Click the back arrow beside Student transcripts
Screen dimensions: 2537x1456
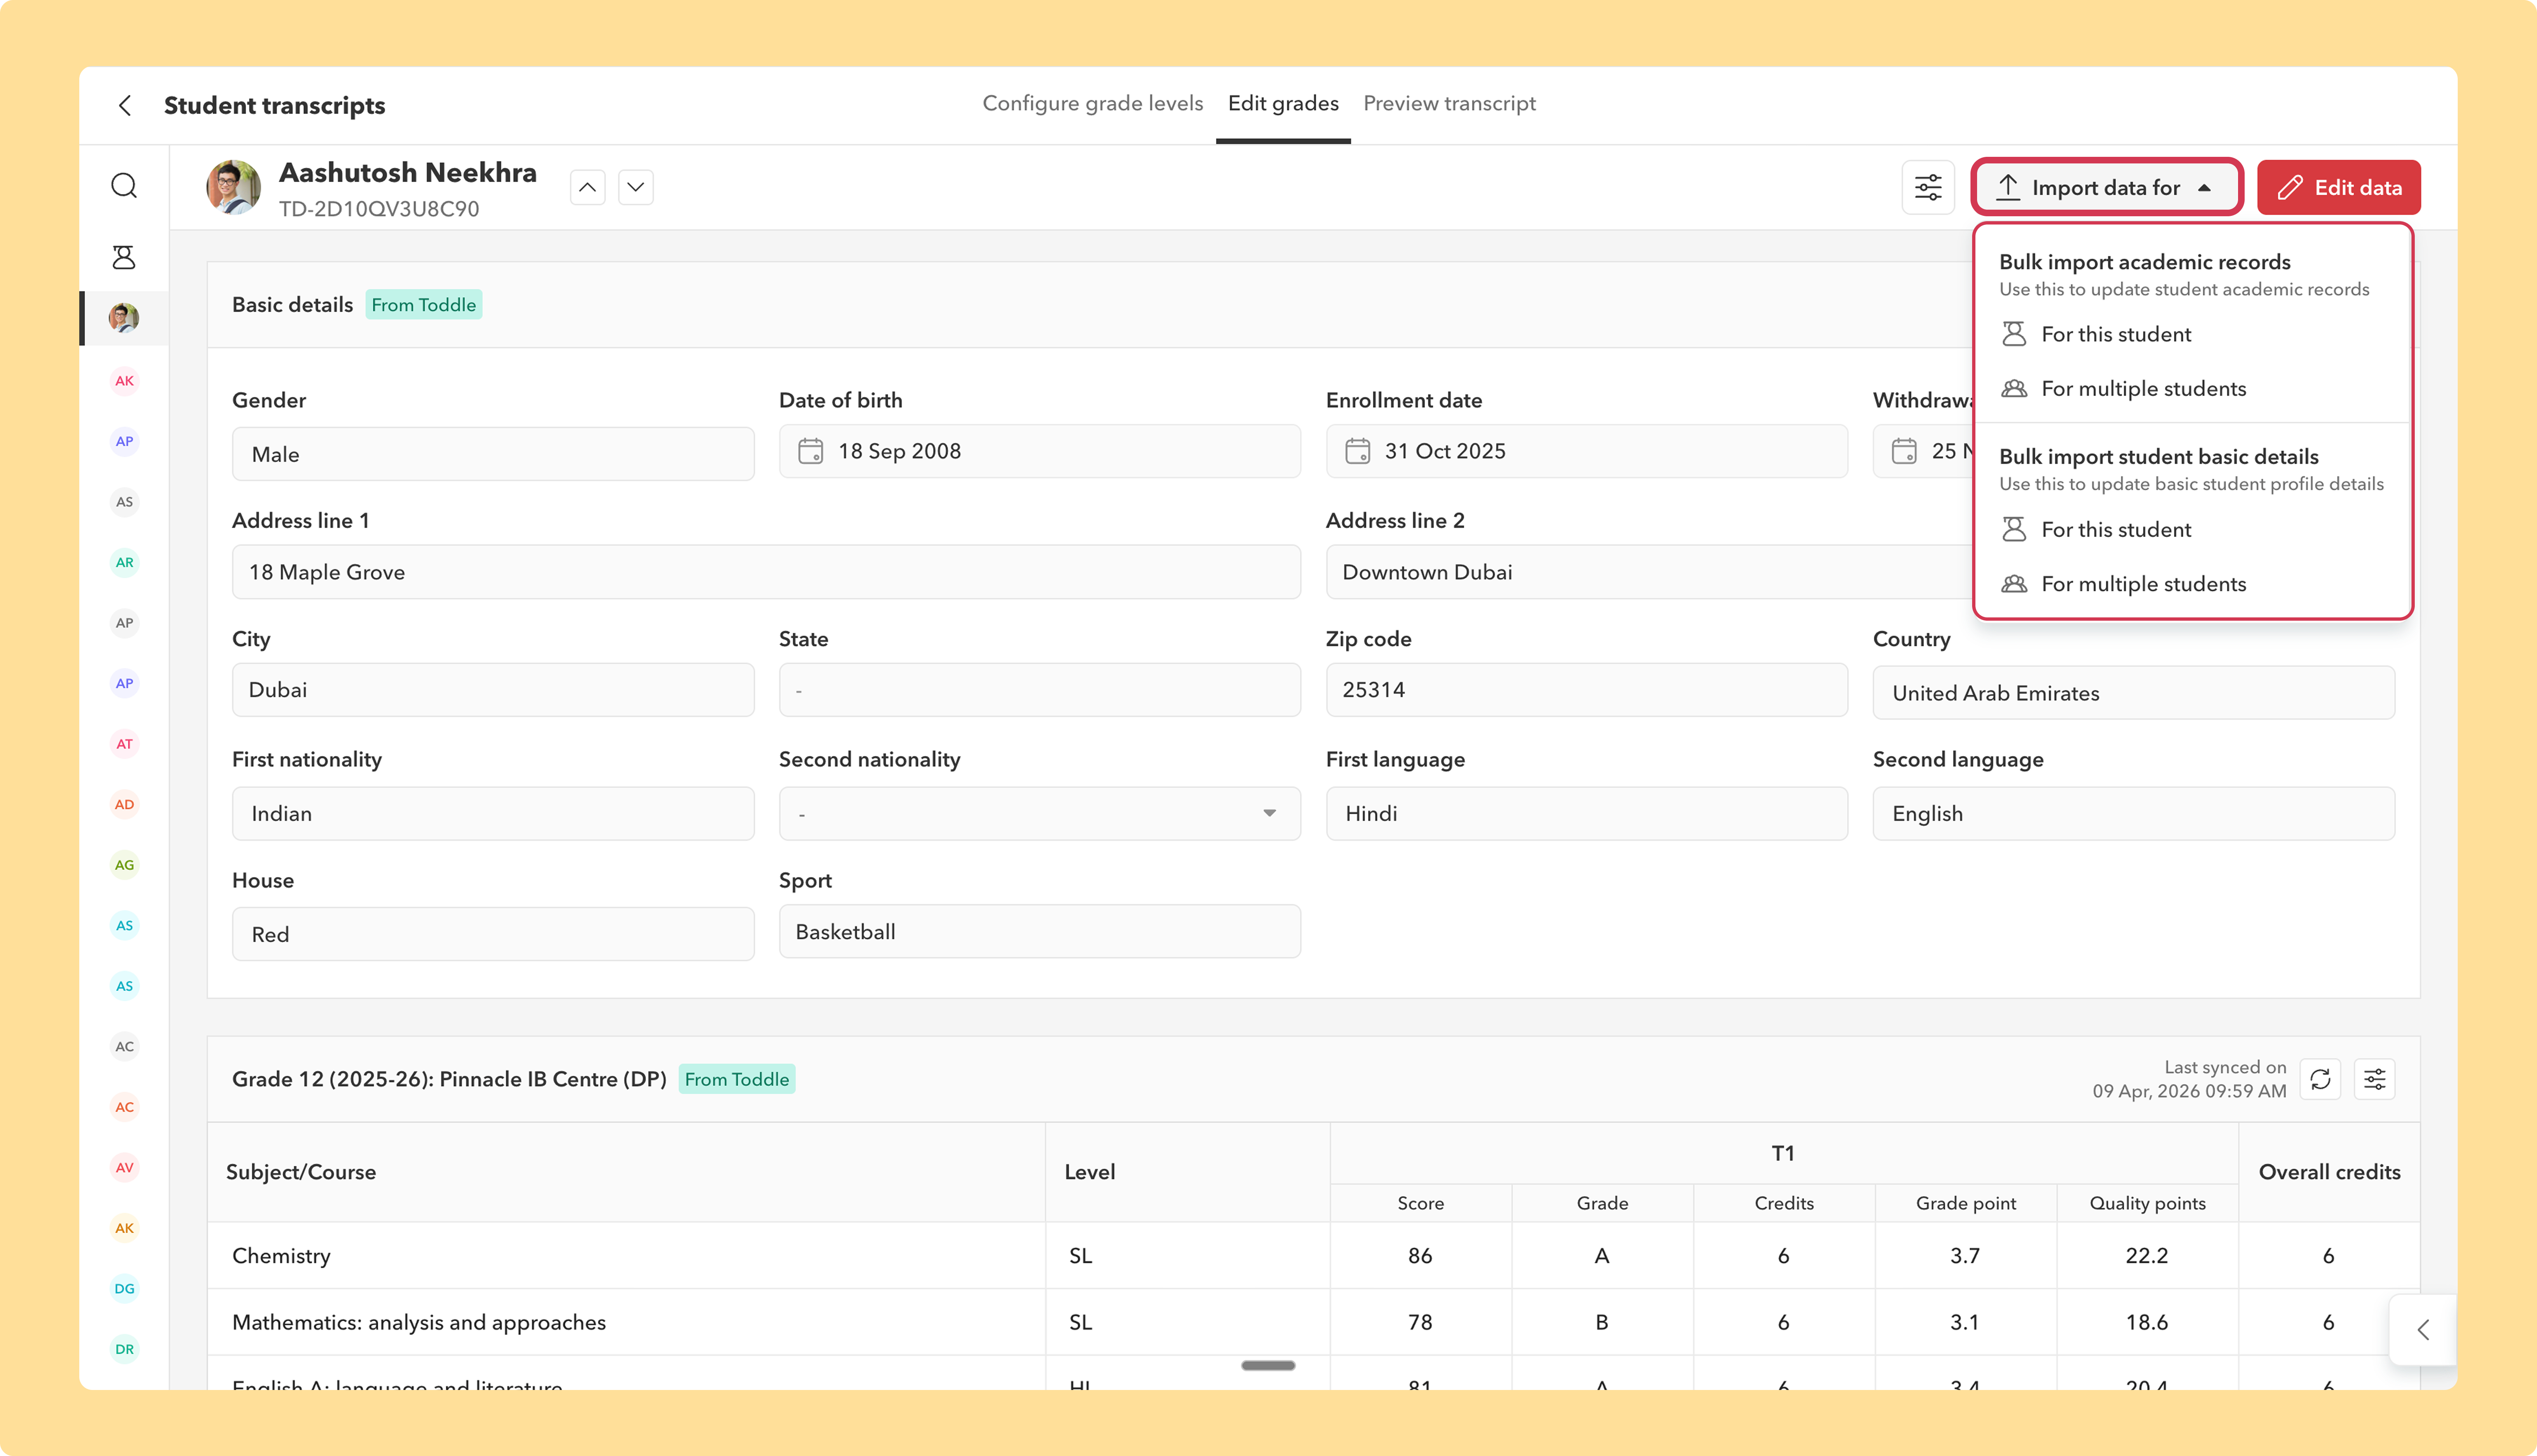point(125,105)
